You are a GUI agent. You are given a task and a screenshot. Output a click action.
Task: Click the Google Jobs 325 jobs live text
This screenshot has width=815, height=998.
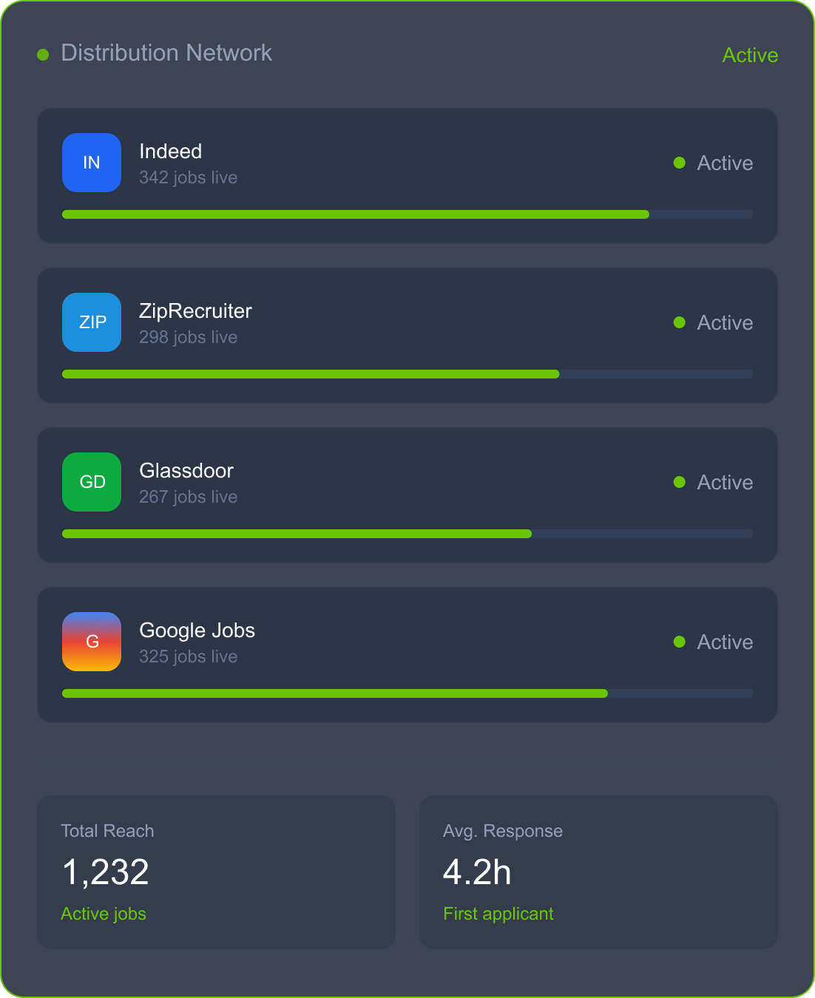click(x=189, y=656)
